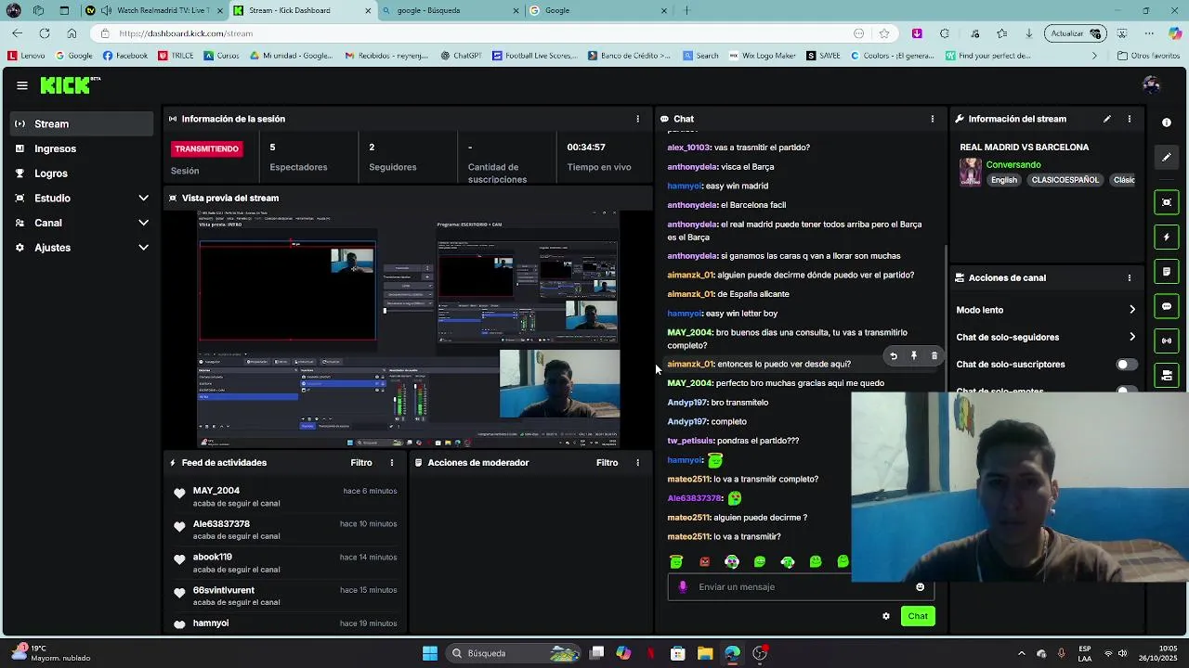Click MAY_2004 in activity feed
This screenshot has height=668, width=1189.
coord(216,491)
